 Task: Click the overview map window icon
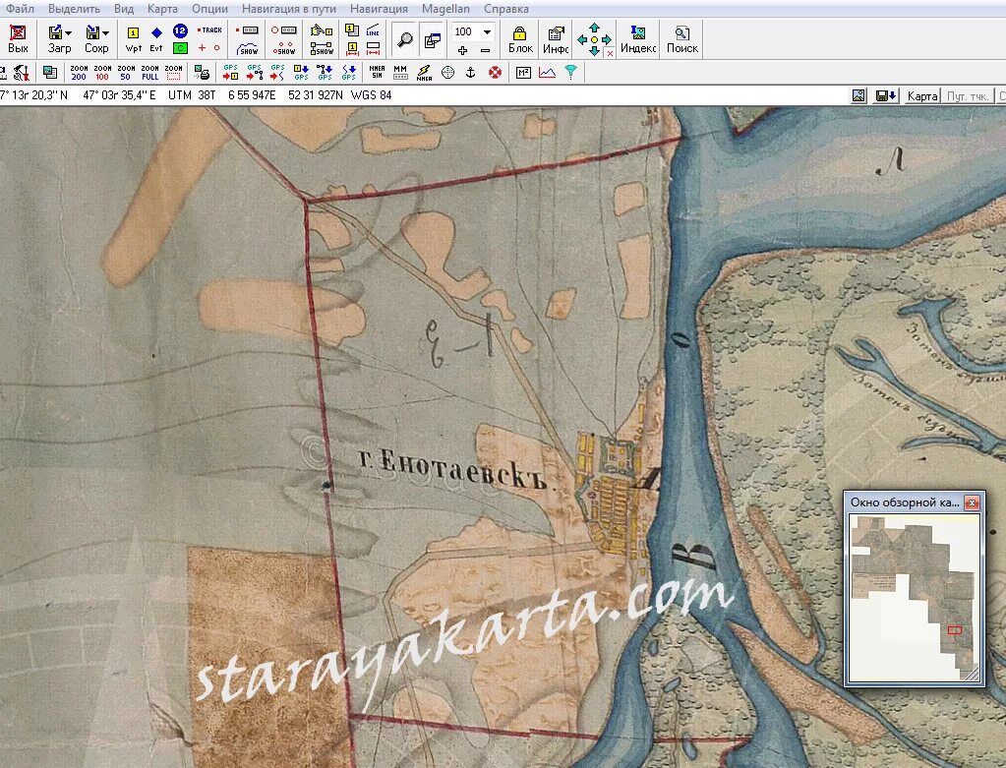pyautogui.click(x=433, y=39)
